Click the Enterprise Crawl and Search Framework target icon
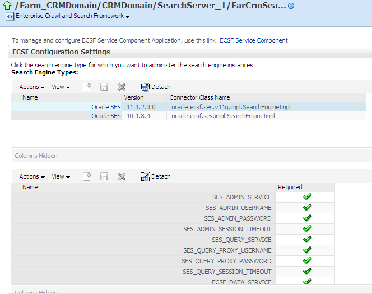372x294 pixels. (x=10, y=16)
